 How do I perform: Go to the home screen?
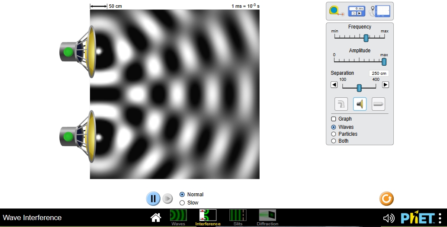click(156, 217)
